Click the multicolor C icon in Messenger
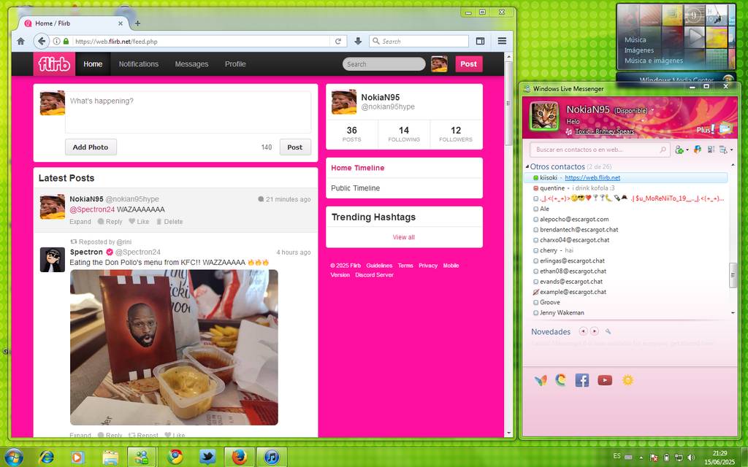748x467 pixels. coord(560,379)
